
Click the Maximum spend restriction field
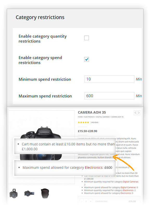(x=109, y=96)
